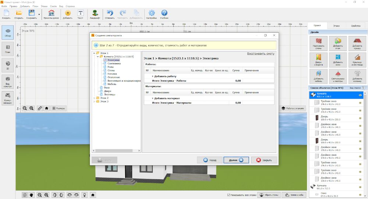Click the Закрыть button in the estimate dialog
This screenshot has height=199, width=368.
[264, 160]
